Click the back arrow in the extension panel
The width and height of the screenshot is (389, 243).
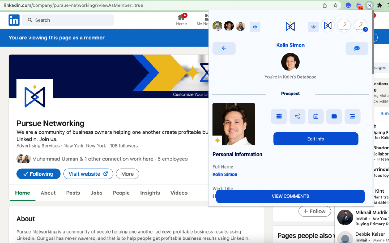pos(224,48)
